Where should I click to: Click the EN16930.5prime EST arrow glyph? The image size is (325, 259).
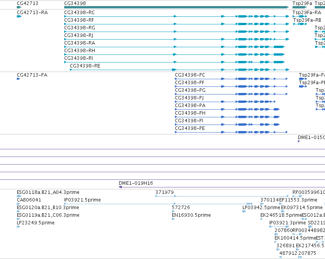click(x=173, y=219)
